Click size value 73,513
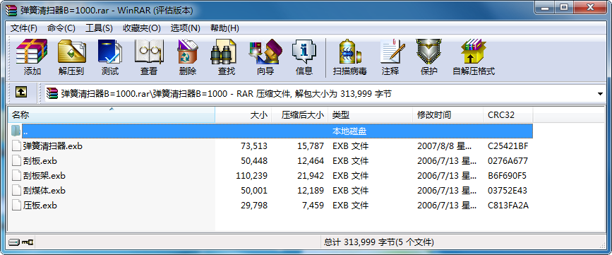This screenshot has height=255, width=612. (254, 146)
